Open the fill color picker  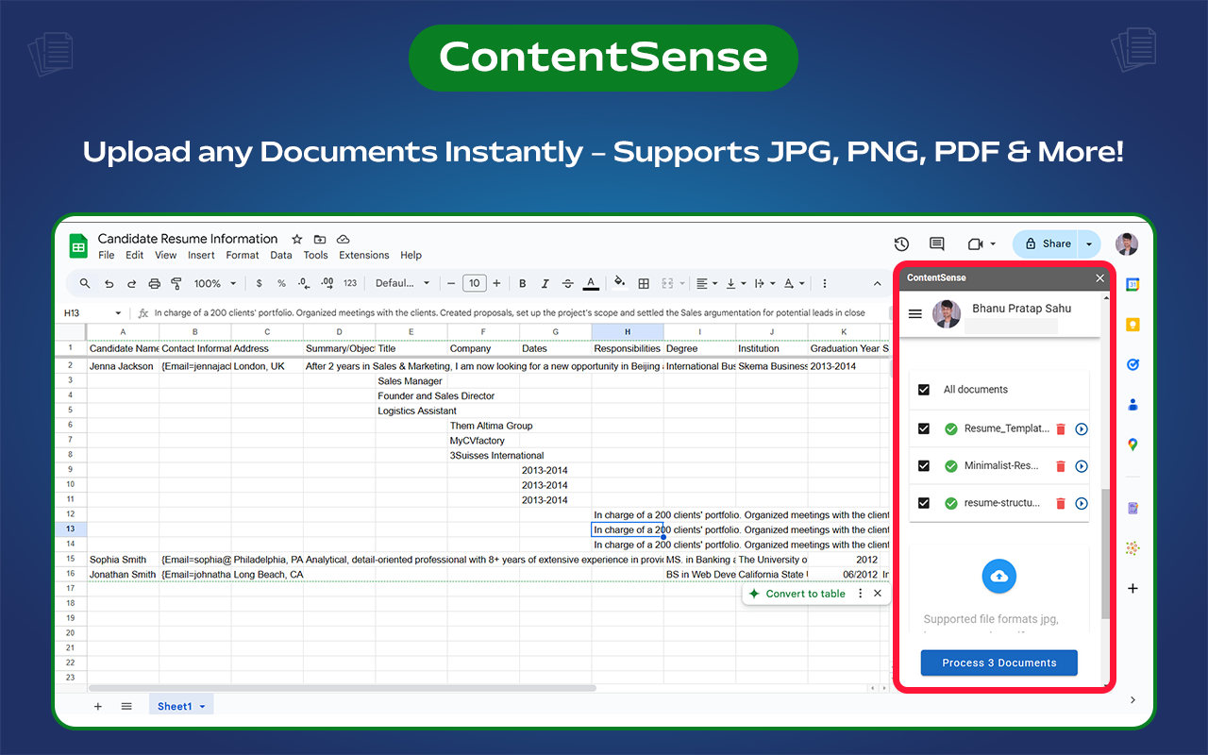[x=620, y=283]
